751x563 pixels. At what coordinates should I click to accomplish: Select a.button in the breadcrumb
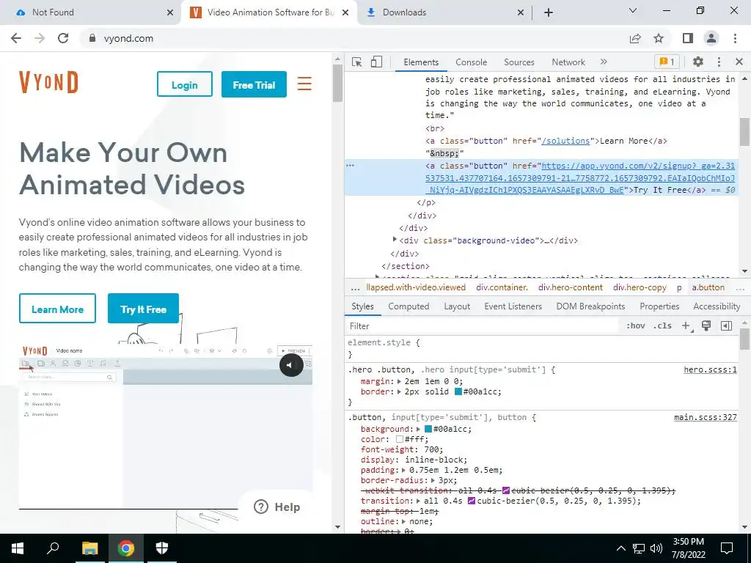(708, 287)
